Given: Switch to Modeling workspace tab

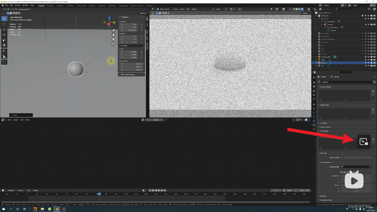Looking at the screenshot, I should click(50, 6).
